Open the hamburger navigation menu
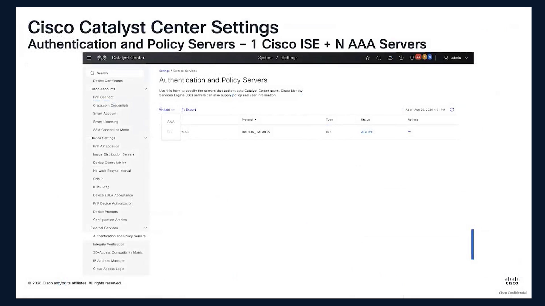 point(89,58)
